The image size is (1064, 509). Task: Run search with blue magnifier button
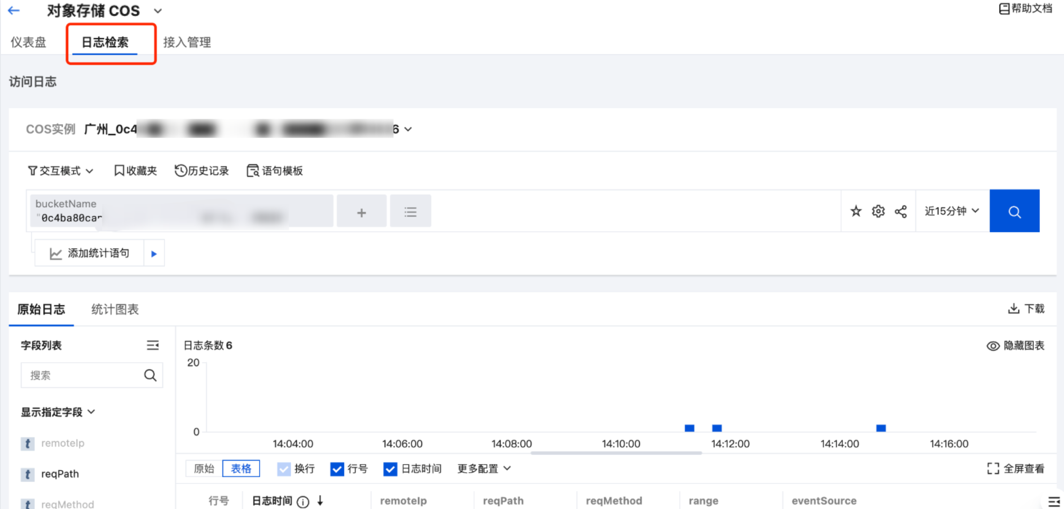click(1015, 211)
